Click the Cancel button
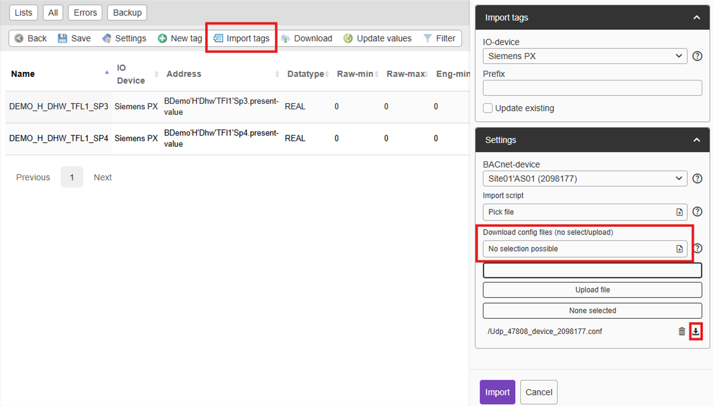This screenshot has width=713, height=406. click(x=539, y=392)
